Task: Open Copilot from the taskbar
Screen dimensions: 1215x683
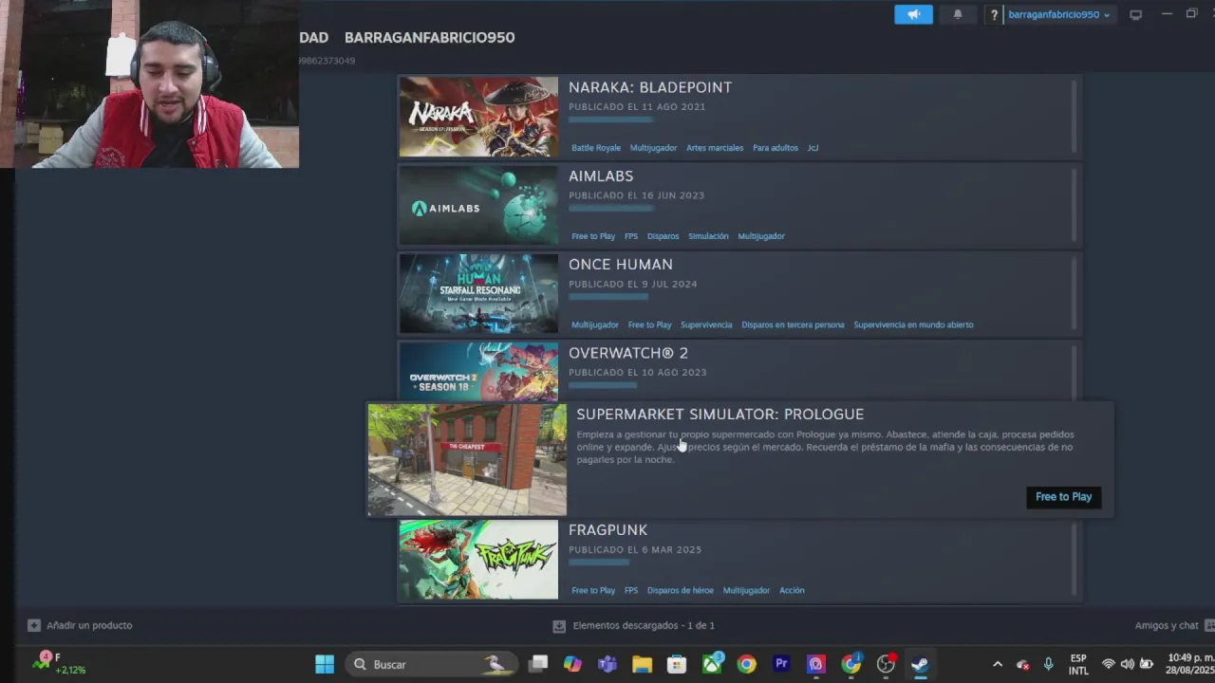Action: pos(572,664)
